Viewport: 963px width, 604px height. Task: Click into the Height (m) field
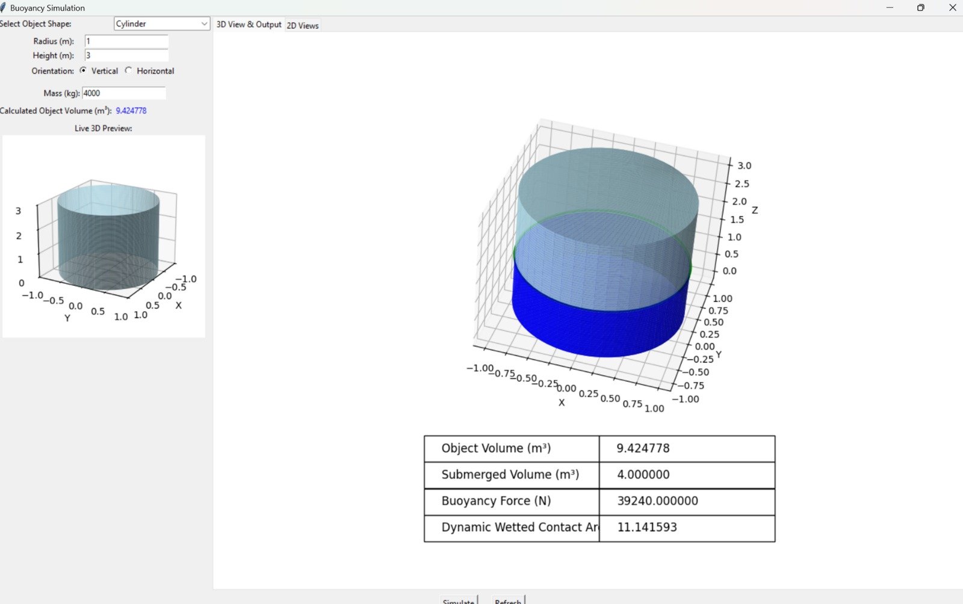pos(126,56)
